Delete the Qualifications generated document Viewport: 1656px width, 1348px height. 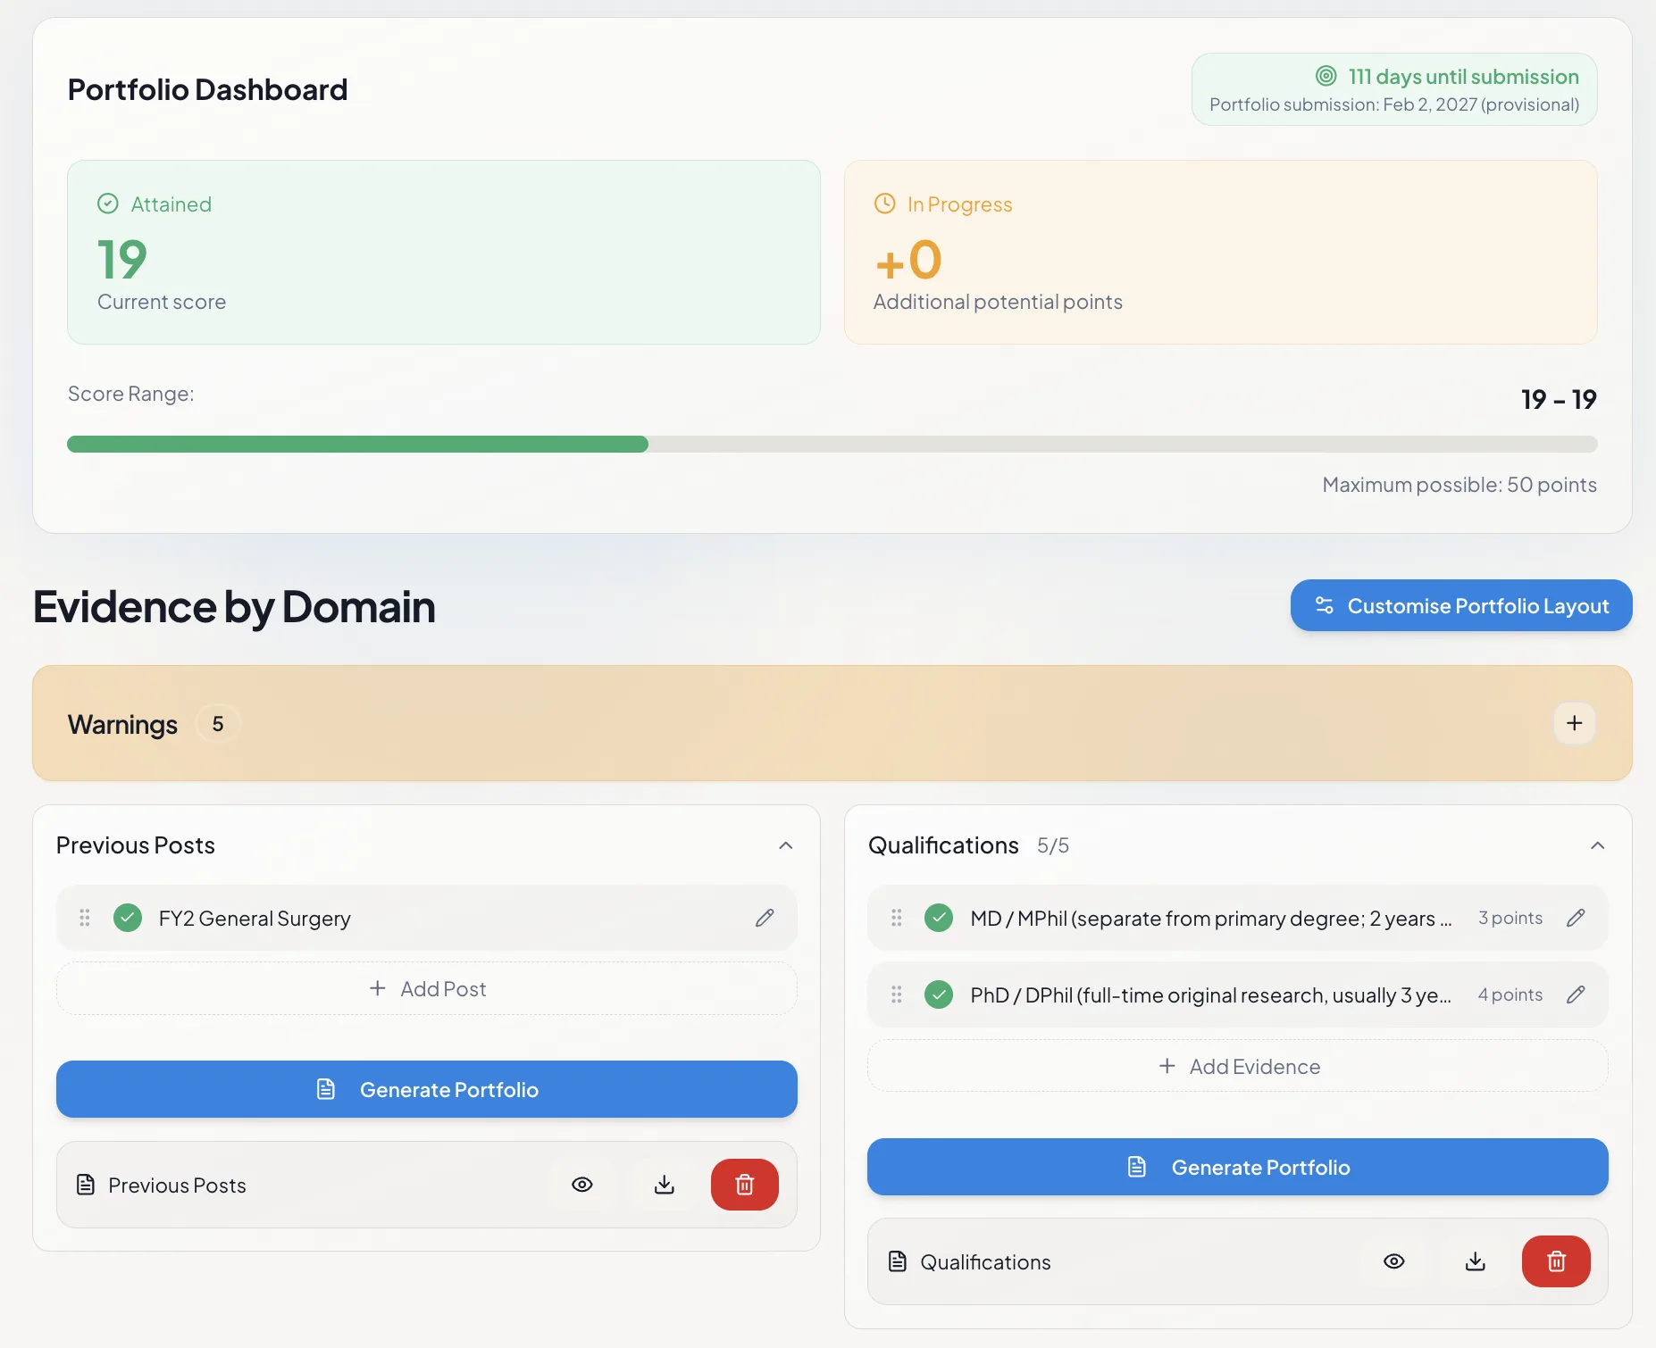click(x=1556, y=1261)
